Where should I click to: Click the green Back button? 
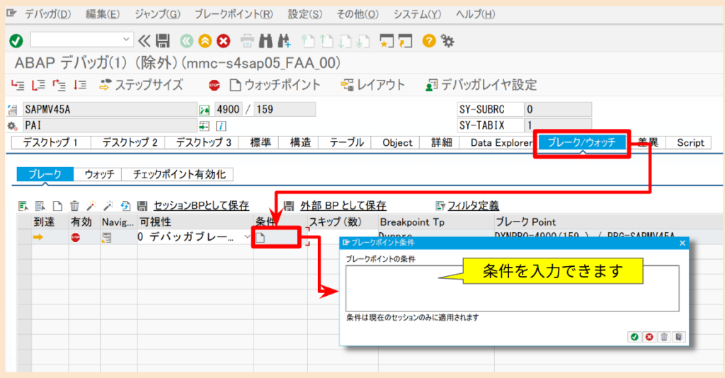pos(186,41)
